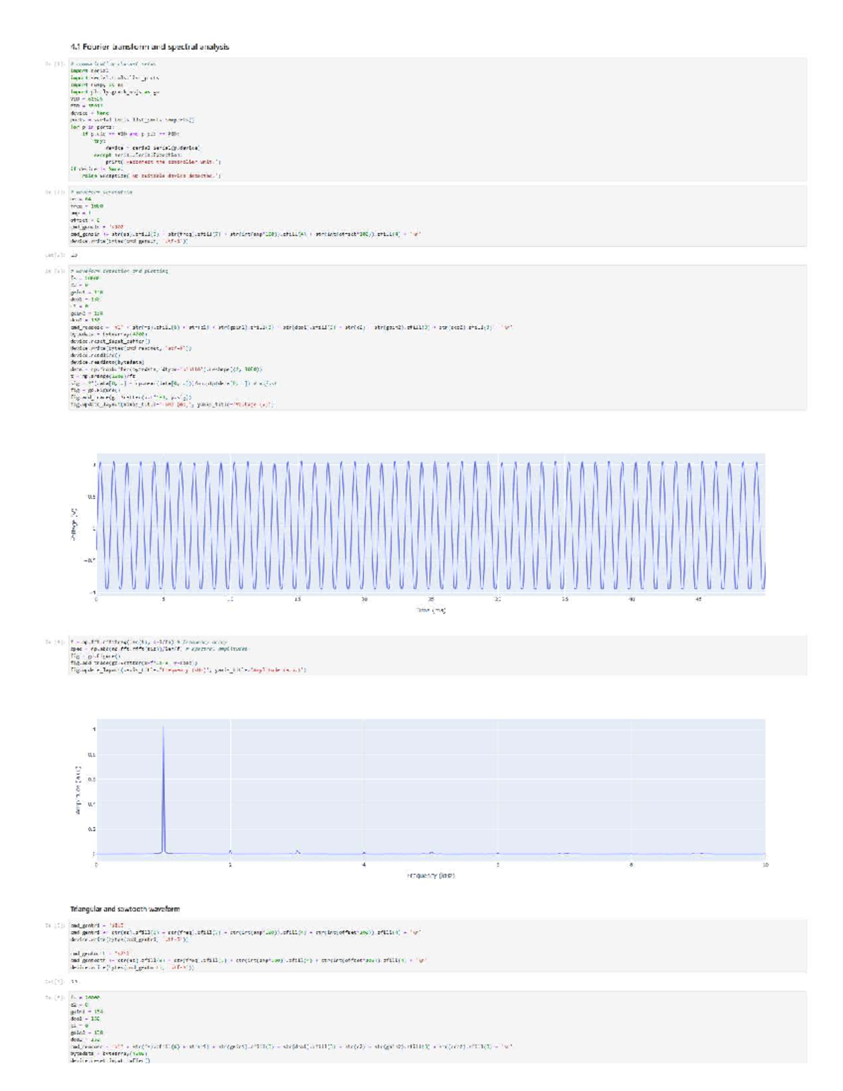Click the 'import serial' code line

click(x=90, y=70)
